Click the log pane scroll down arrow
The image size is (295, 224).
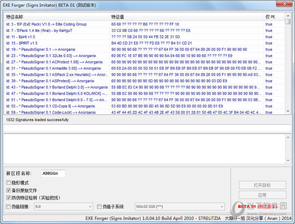point(288,160)
